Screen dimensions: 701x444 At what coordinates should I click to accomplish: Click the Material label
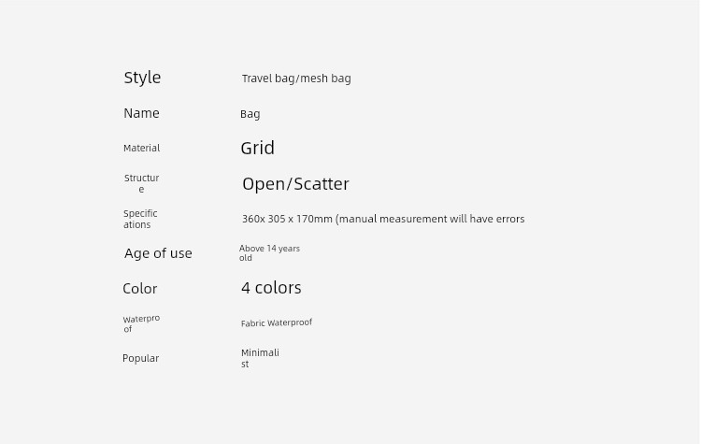tap(141, 148)
